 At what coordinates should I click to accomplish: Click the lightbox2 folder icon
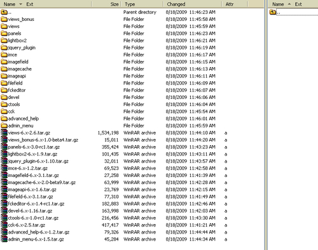4,41
